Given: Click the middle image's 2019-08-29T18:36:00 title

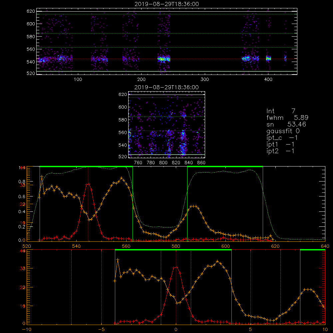Looking at the screenshot, I should 167,87.
